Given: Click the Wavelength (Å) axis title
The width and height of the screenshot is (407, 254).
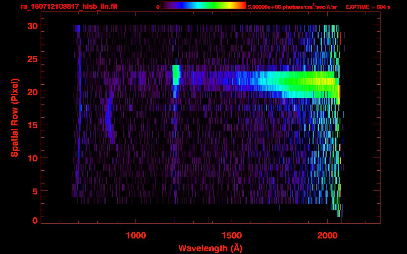Looking at the screenshot, I should (x=210, y=248).
